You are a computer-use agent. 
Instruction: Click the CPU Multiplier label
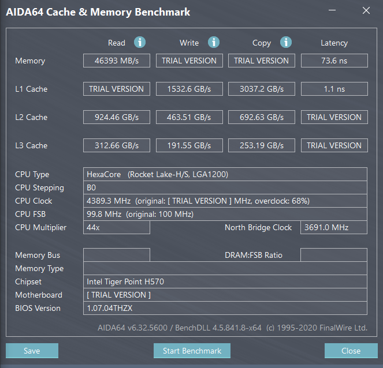[x=41, y=227]
